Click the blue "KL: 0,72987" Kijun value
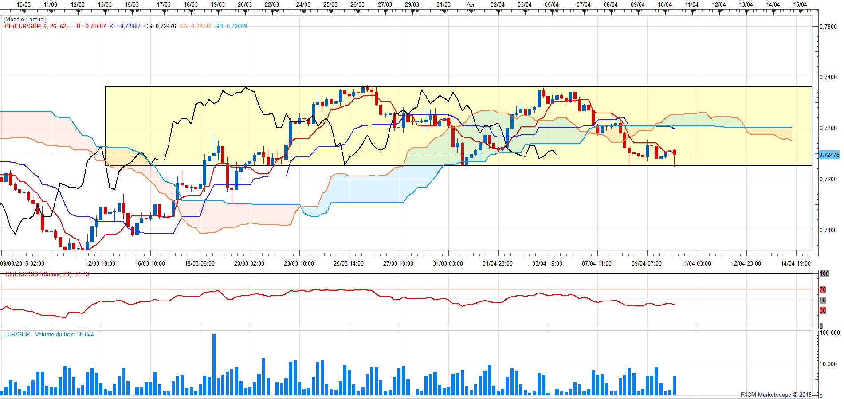Viewport: 844px width, 399px height. click(x=125, y=27)
